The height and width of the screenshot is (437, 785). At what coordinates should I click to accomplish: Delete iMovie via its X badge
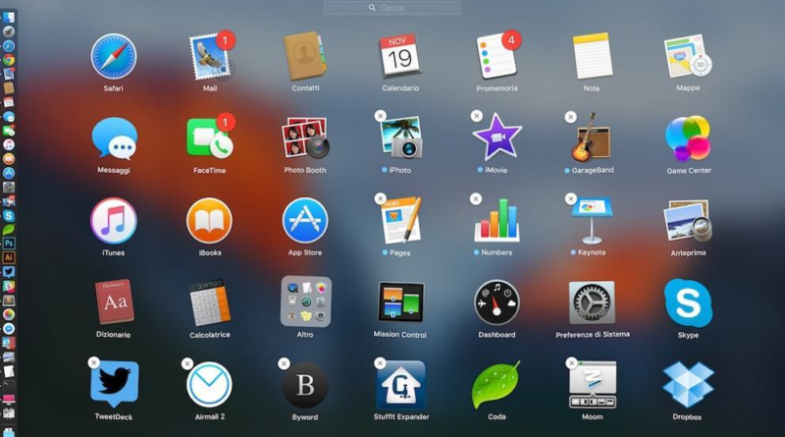pos(477,116)
